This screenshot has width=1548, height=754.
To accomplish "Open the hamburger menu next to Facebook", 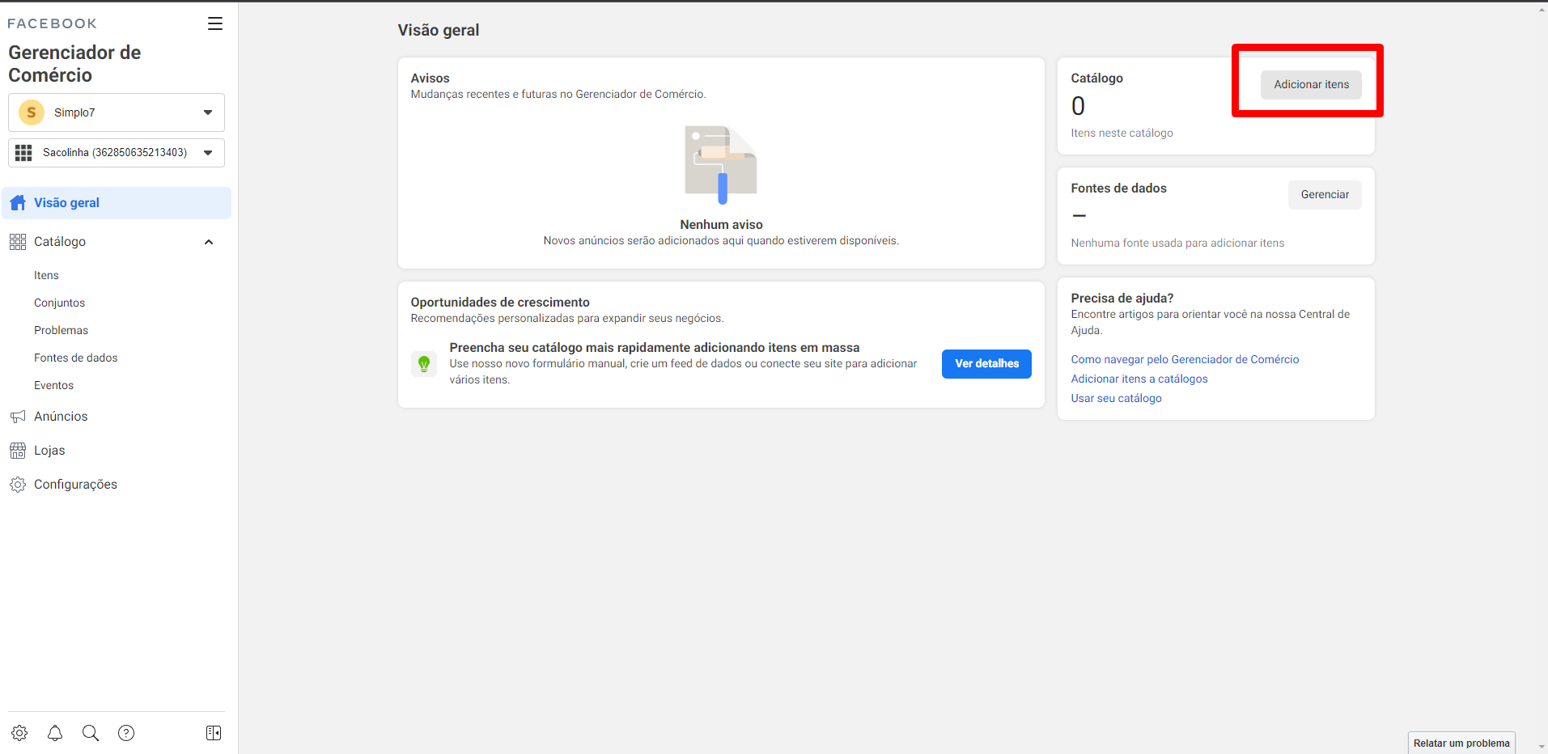I will click(215, 23).
